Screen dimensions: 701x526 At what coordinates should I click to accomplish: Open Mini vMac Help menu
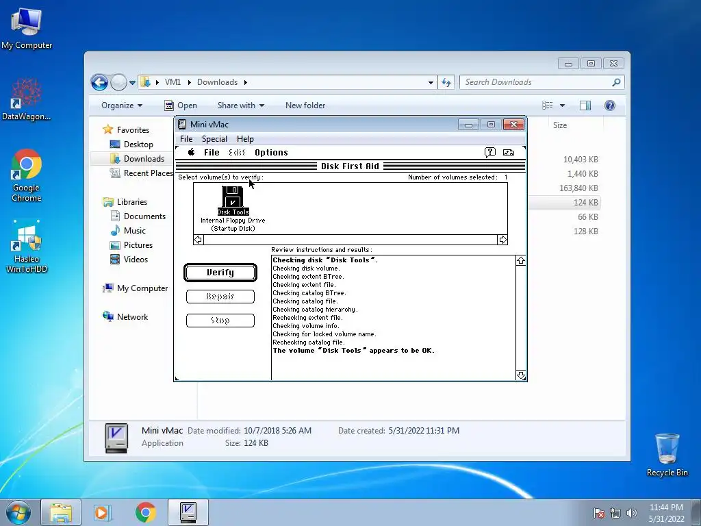tap(245, 138)
